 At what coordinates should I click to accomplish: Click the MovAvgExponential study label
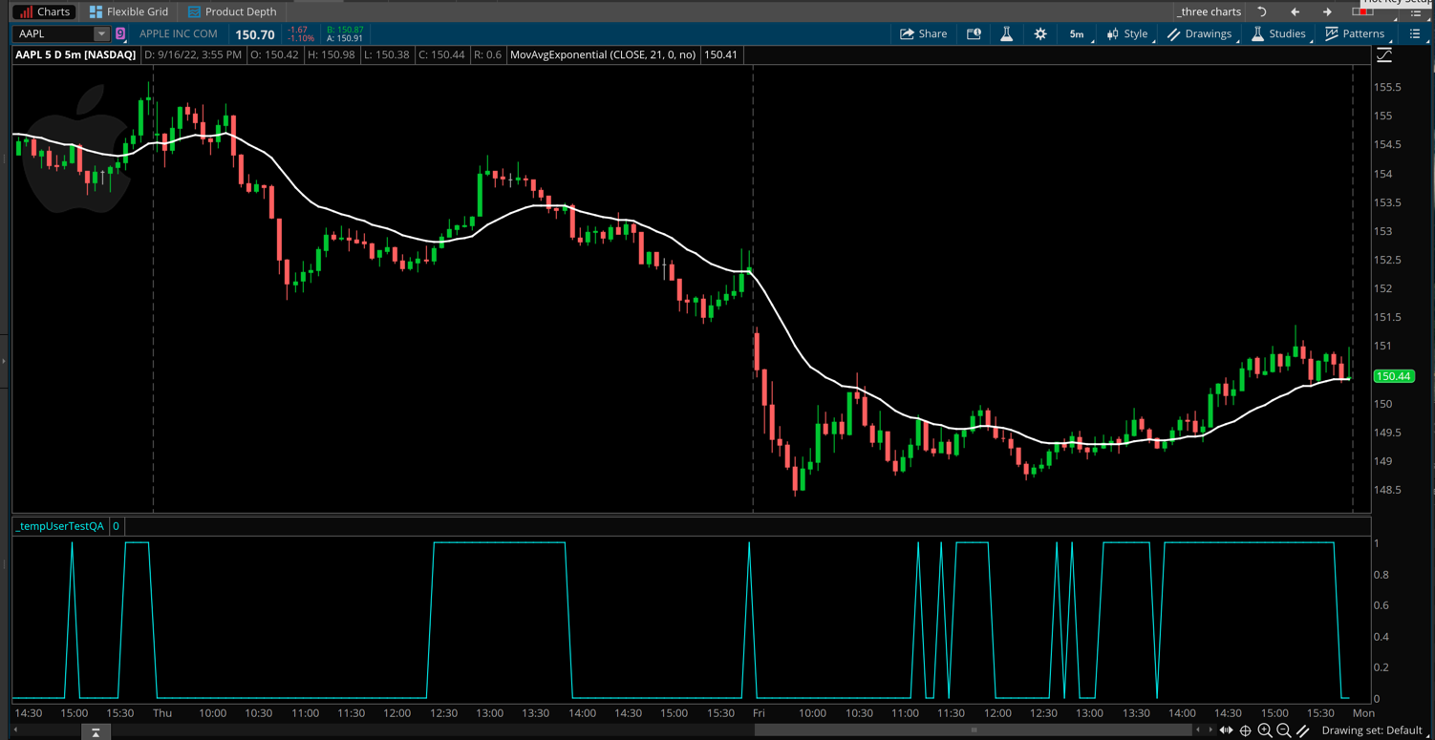pos(603,54)
